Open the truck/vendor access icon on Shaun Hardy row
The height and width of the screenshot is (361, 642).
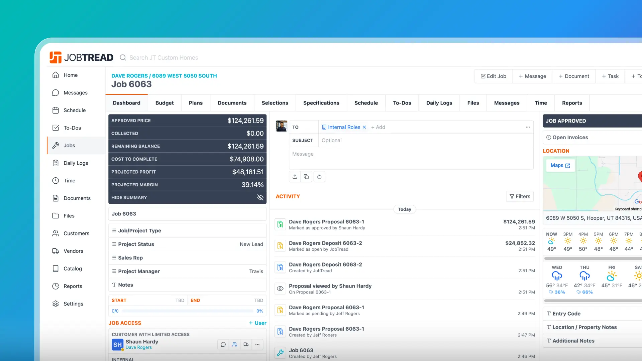tap(246, 344)
